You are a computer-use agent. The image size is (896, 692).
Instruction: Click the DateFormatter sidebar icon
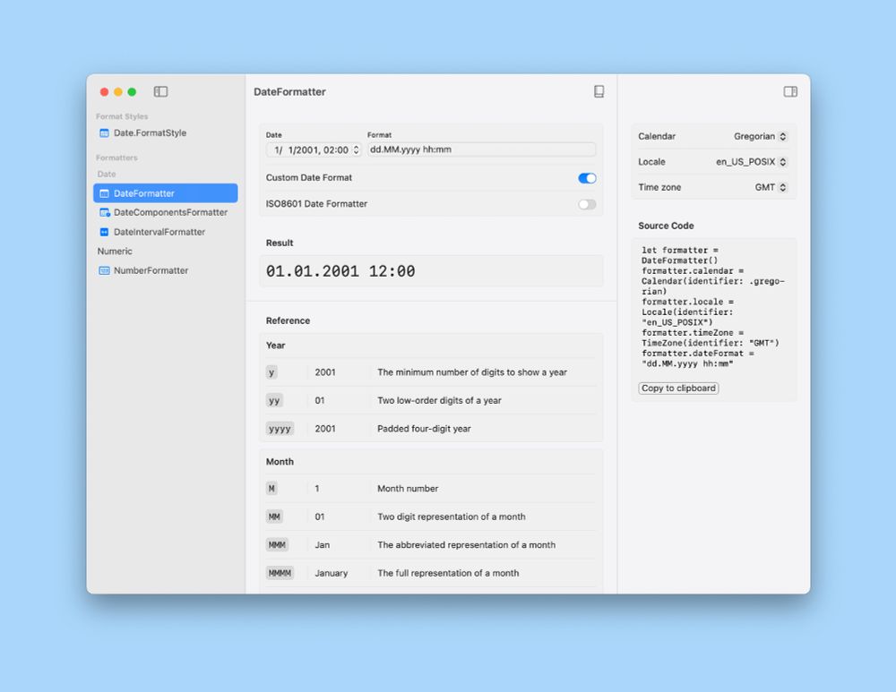point(104,193)
